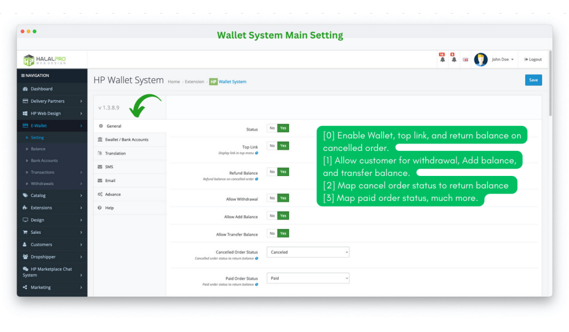Set Refund Balance toggle to No

coord(272,172)
